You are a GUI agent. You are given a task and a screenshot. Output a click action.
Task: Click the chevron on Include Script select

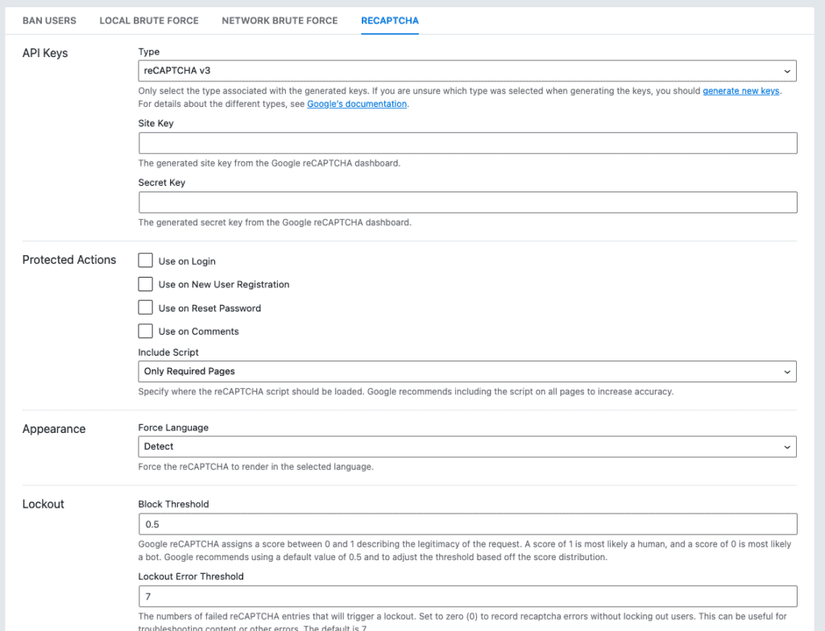pyautogui.click(x=786, y=372)
